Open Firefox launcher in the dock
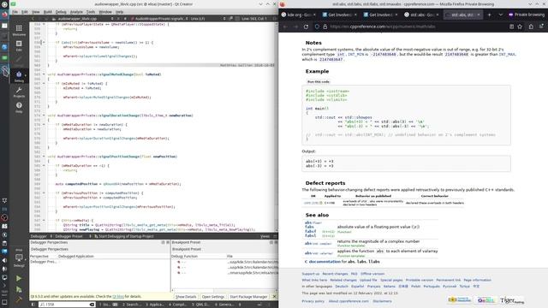 (x=4, y=15)
